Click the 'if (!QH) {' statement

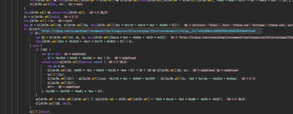[43, 50]
